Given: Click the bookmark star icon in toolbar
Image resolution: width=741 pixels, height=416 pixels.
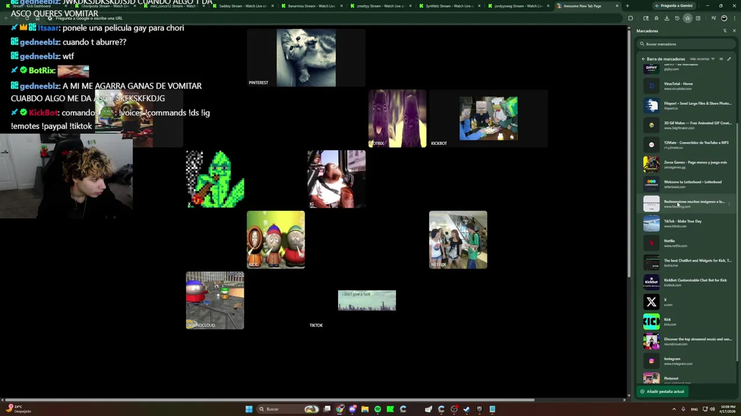Looking at the screenshot, I should 687,18.
